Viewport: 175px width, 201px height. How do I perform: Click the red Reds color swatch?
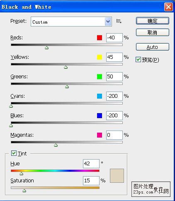(x=100, y=38)
